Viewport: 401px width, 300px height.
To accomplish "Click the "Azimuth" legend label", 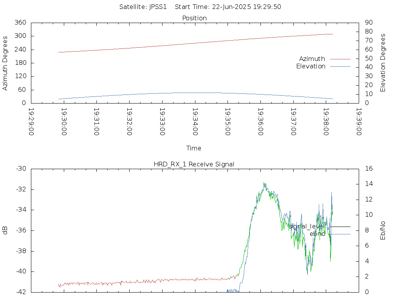I will click(312, 59).
